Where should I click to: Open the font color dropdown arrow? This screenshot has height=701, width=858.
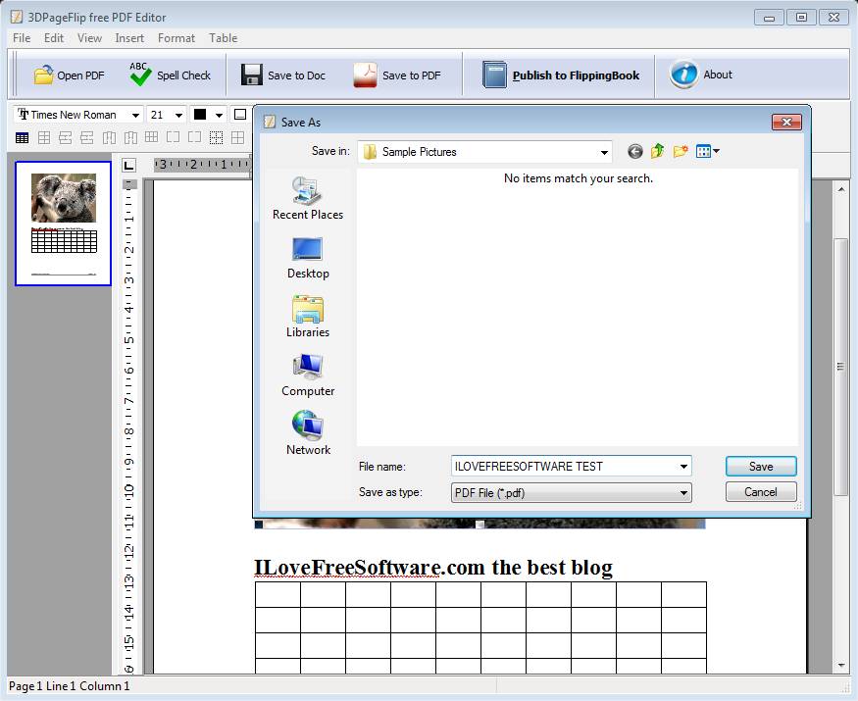click(219, 115)
